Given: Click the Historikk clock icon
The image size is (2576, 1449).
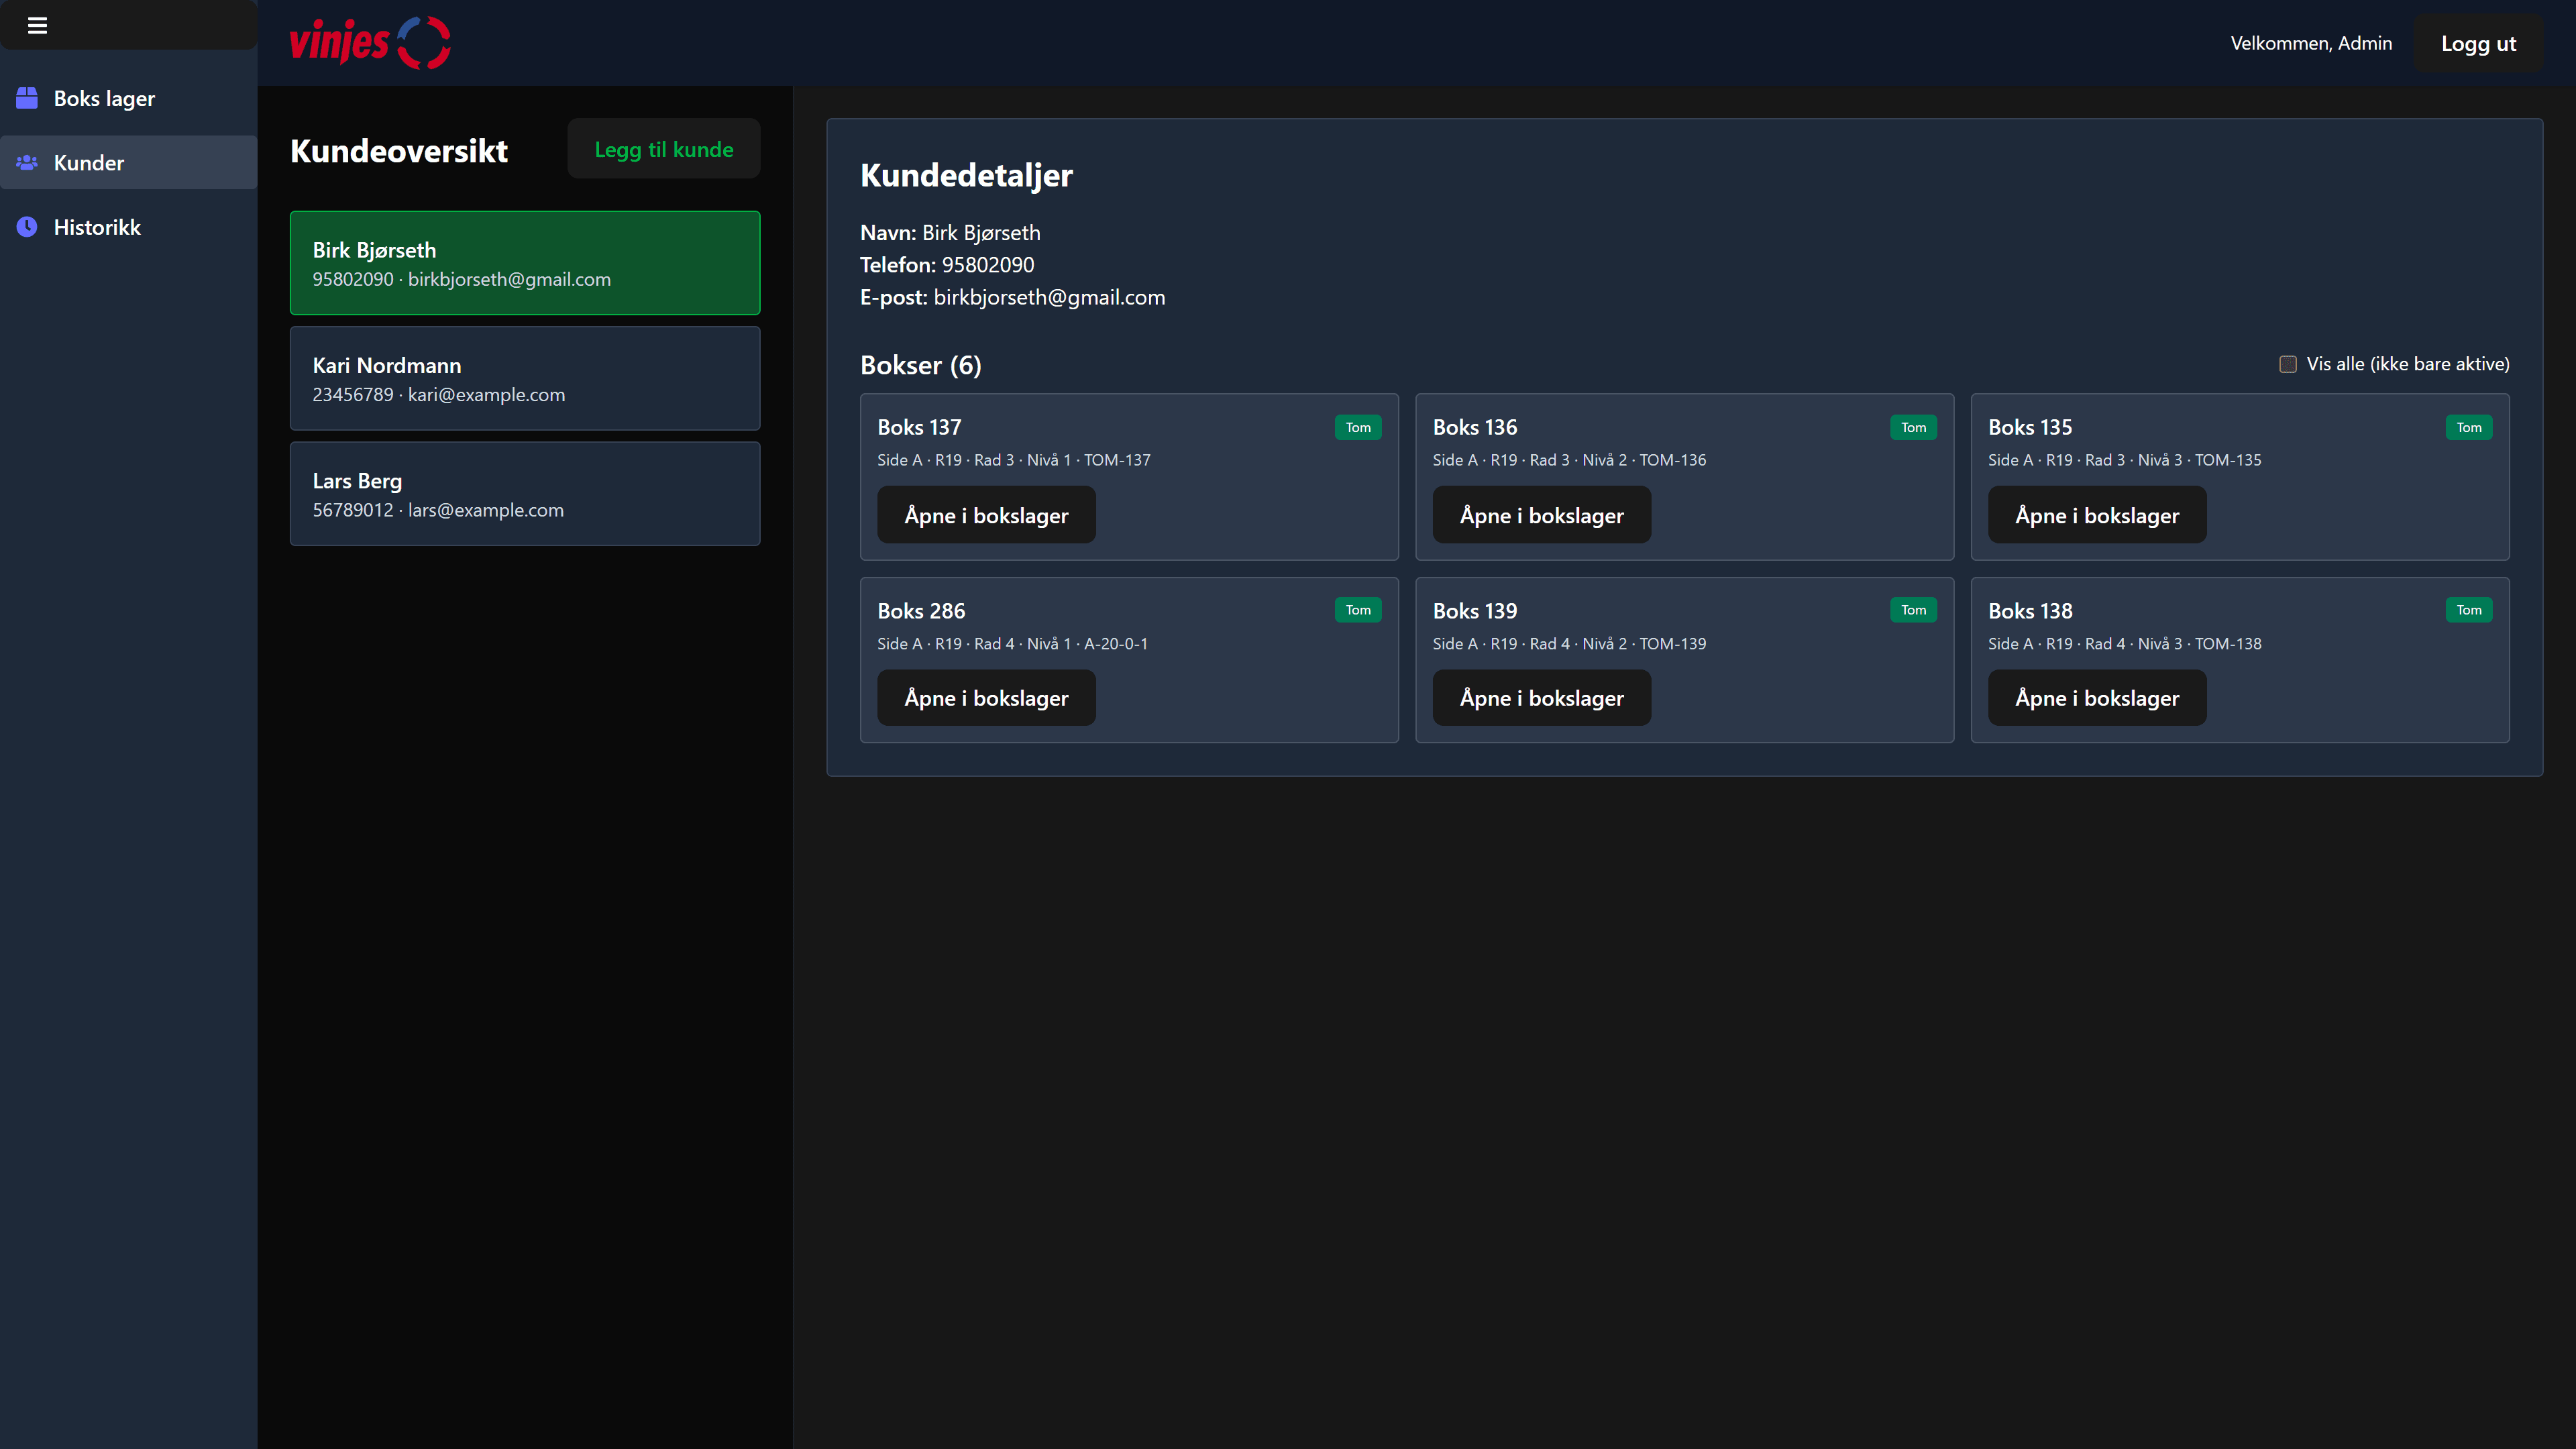Looking at the screenshot, I should 27,227.
